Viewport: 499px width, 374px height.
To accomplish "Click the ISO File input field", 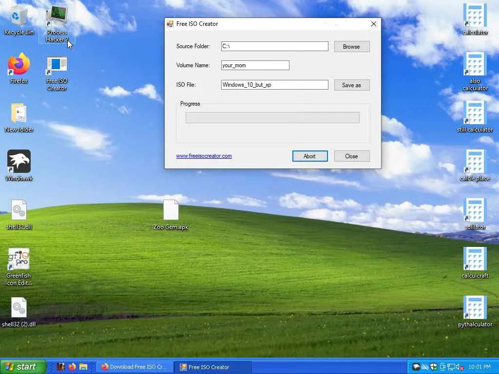I will [275, 85].
